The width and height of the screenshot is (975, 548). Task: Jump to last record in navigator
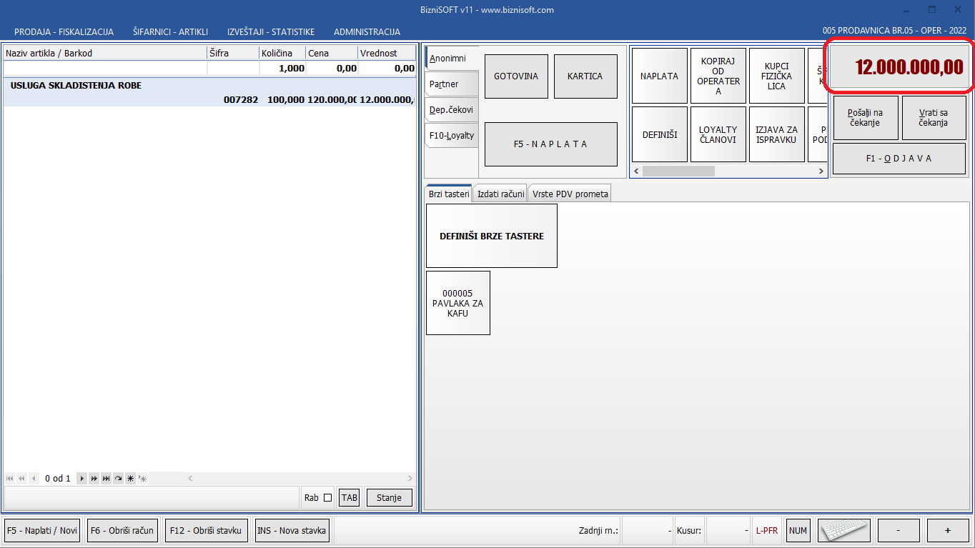pos(106,478)
